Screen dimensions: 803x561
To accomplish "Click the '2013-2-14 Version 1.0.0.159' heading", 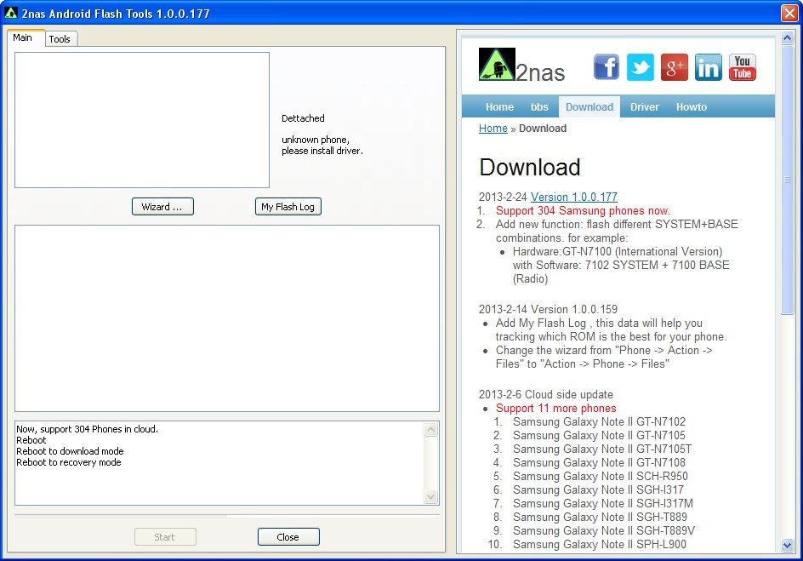I will point(548,310).
